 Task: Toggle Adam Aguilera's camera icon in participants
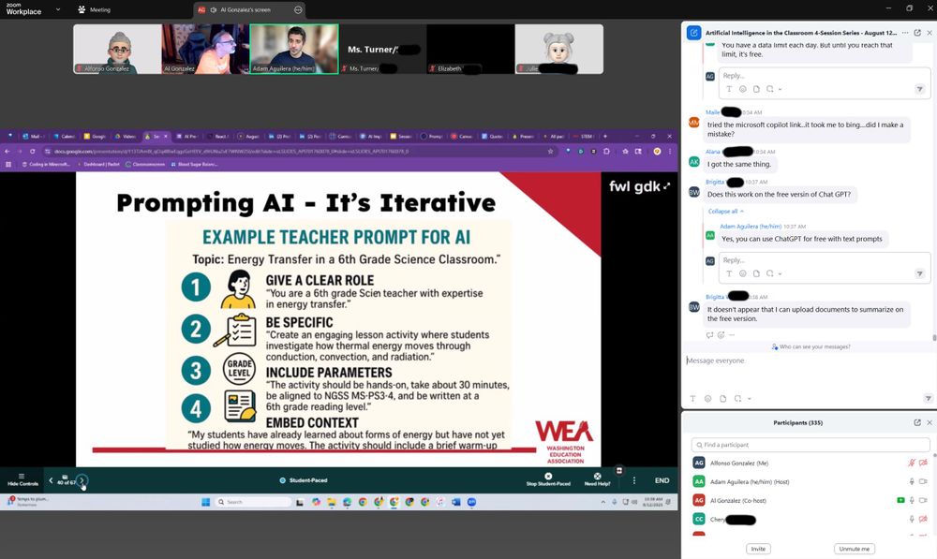click(x=923, y=481)
